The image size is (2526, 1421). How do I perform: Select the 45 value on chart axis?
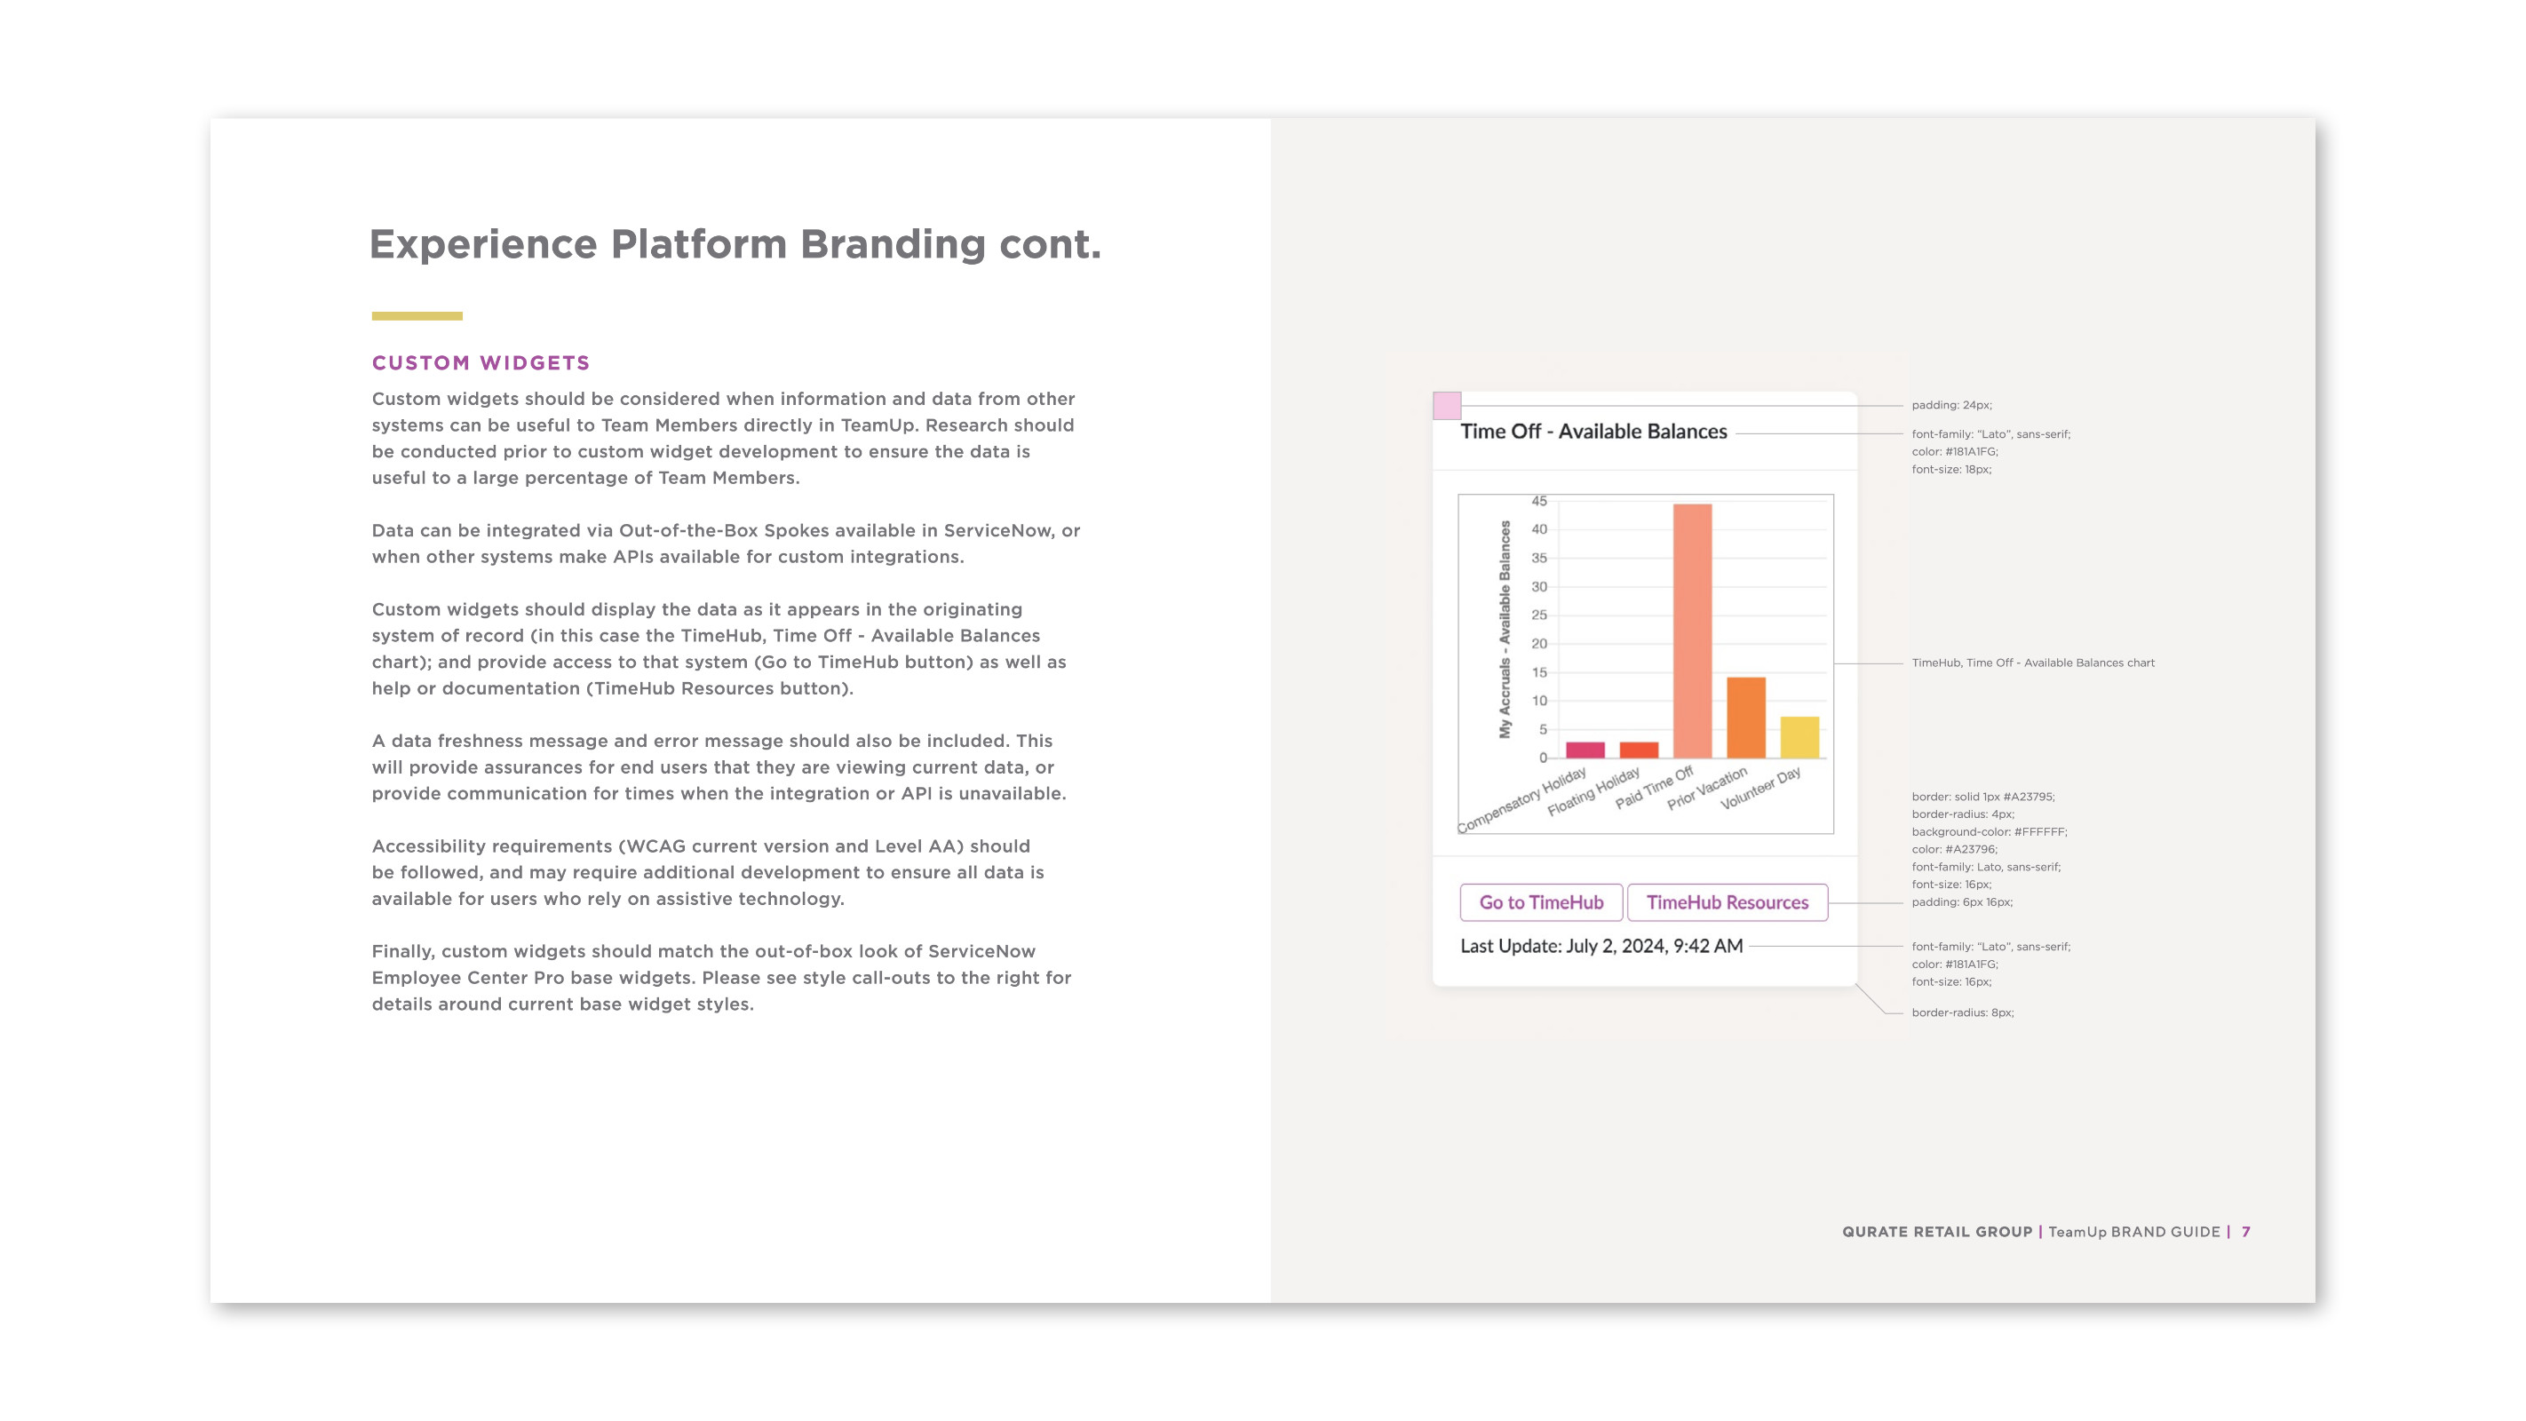coord(1538,501)
